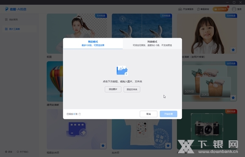The height and width of the screenshot is (157, 245).
Task: Open the hot air balloon 通用变清晰 card
Action: click(55, 82)
